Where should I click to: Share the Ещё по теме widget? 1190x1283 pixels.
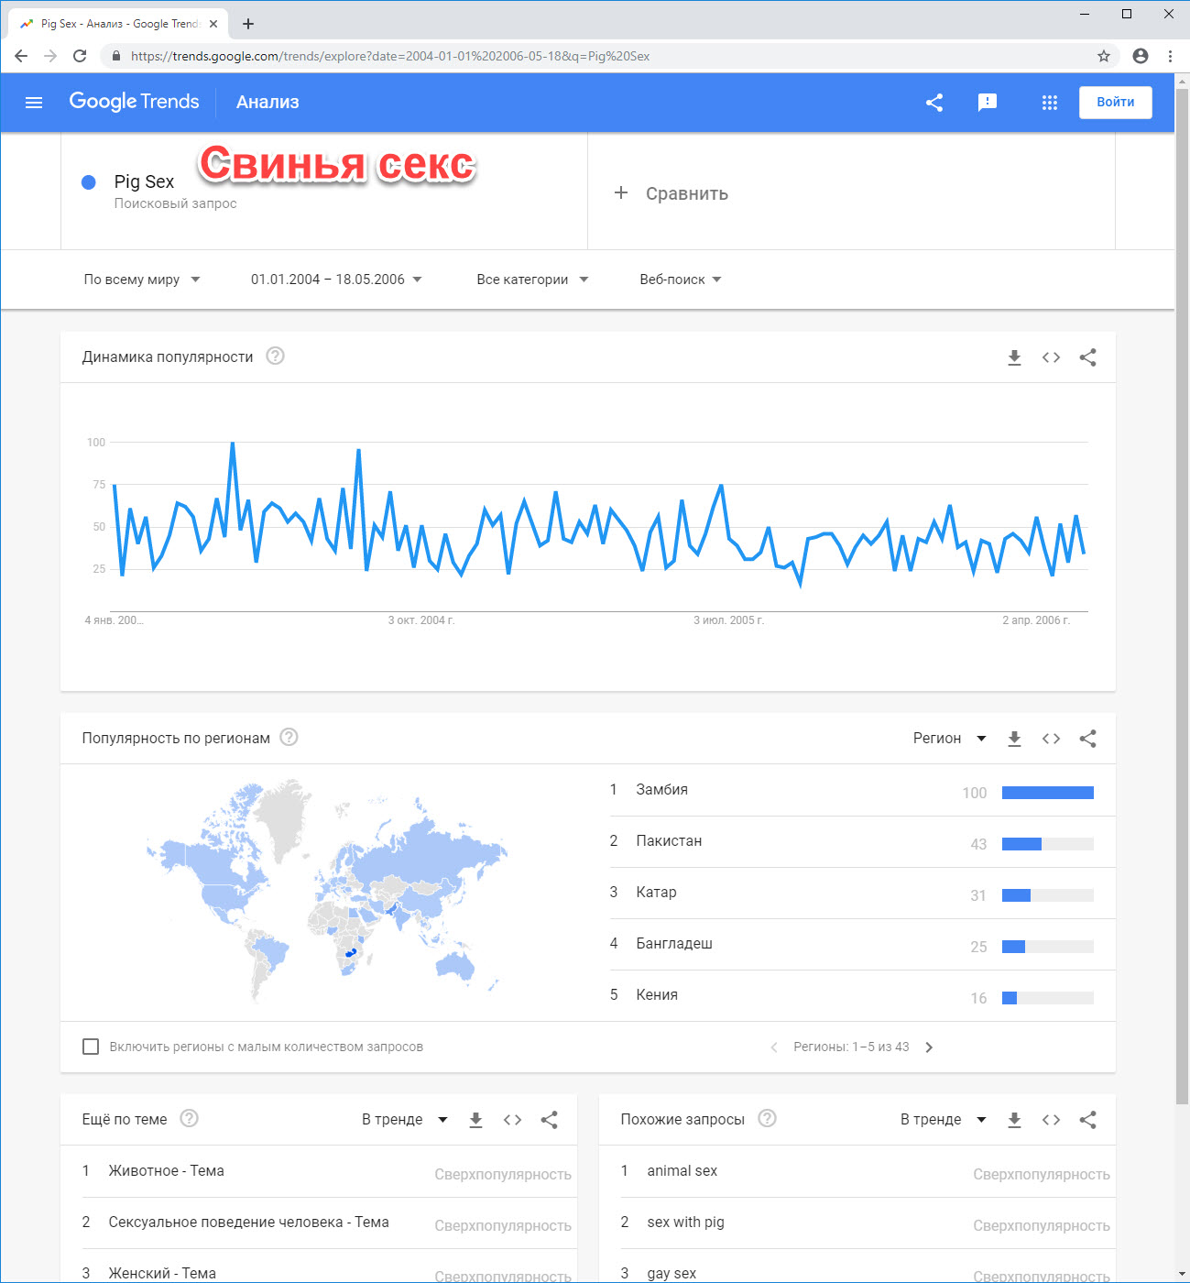coord(549,1120)
